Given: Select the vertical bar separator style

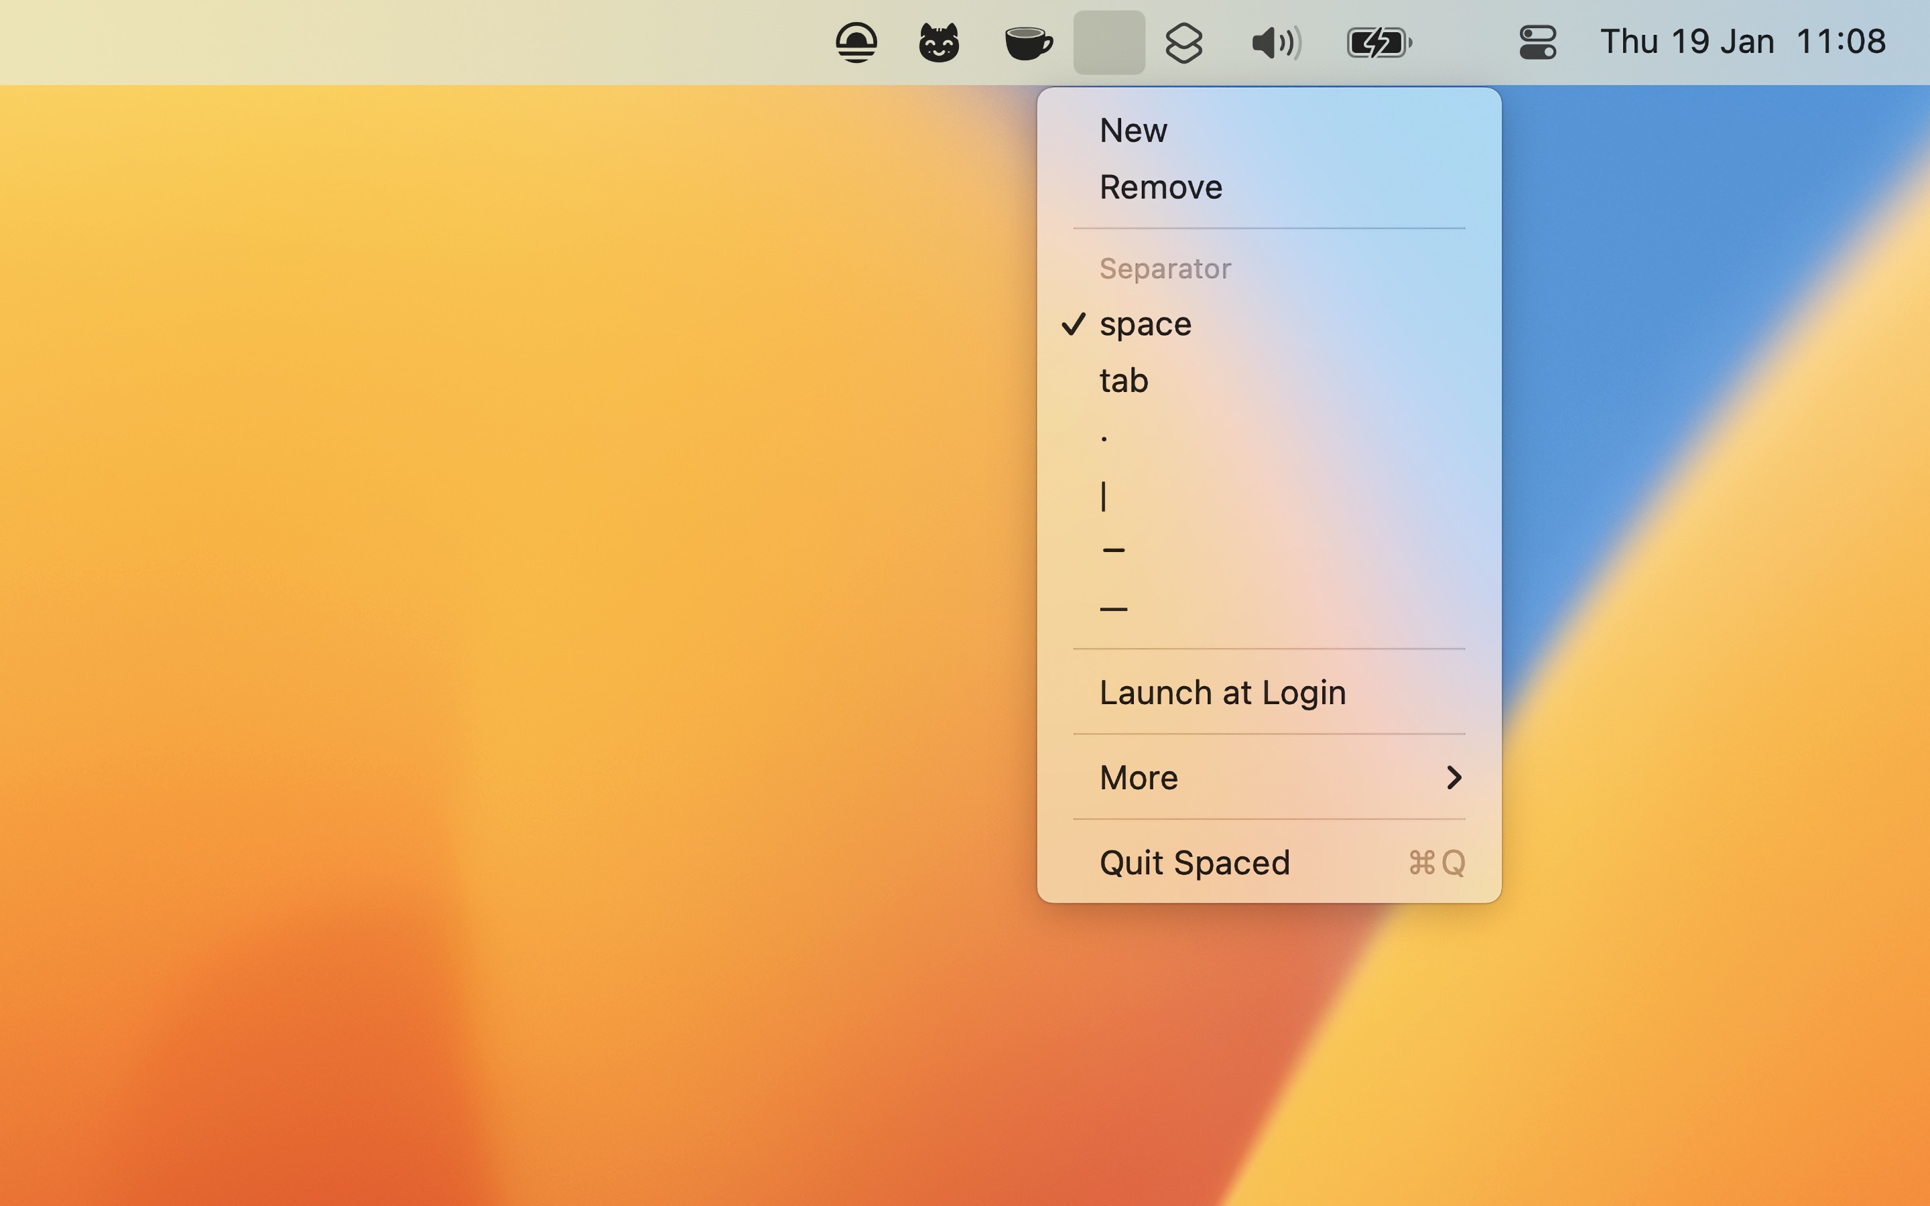Looking at the screenshot, I should [1104, 494].
